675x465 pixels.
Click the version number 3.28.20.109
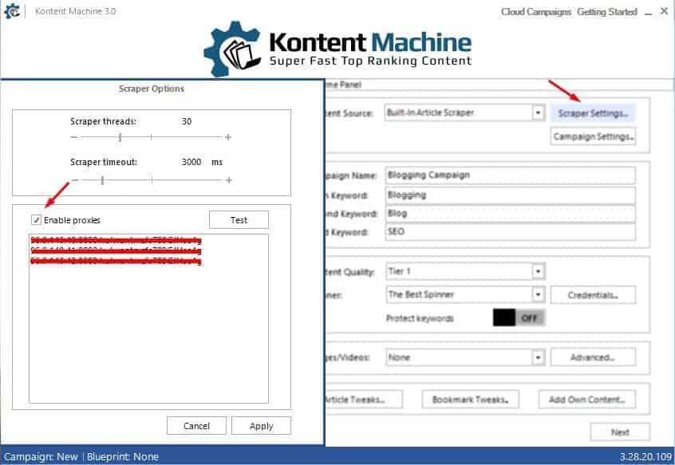(x=645, y=456)
